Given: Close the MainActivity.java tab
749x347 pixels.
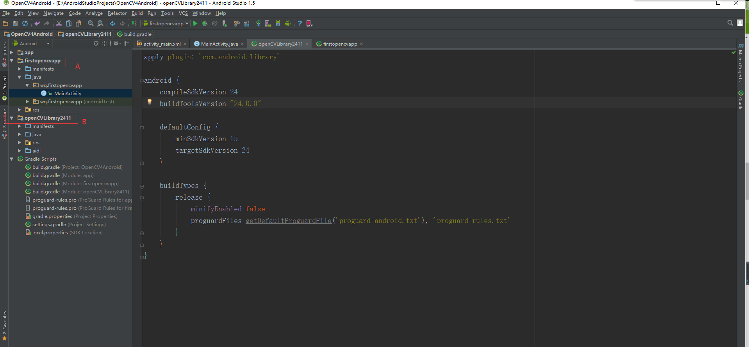Looking at the screenshot, I should coord(242,44).
